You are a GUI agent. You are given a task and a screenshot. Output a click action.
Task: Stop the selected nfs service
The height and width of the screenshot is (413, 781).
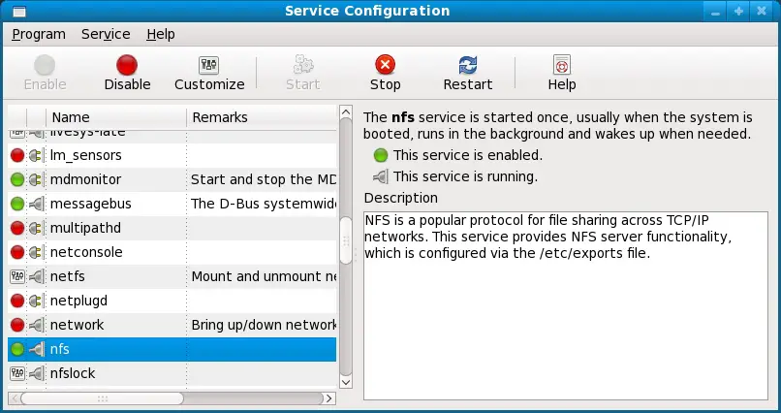pyautogui.click(x=385, y=65)
